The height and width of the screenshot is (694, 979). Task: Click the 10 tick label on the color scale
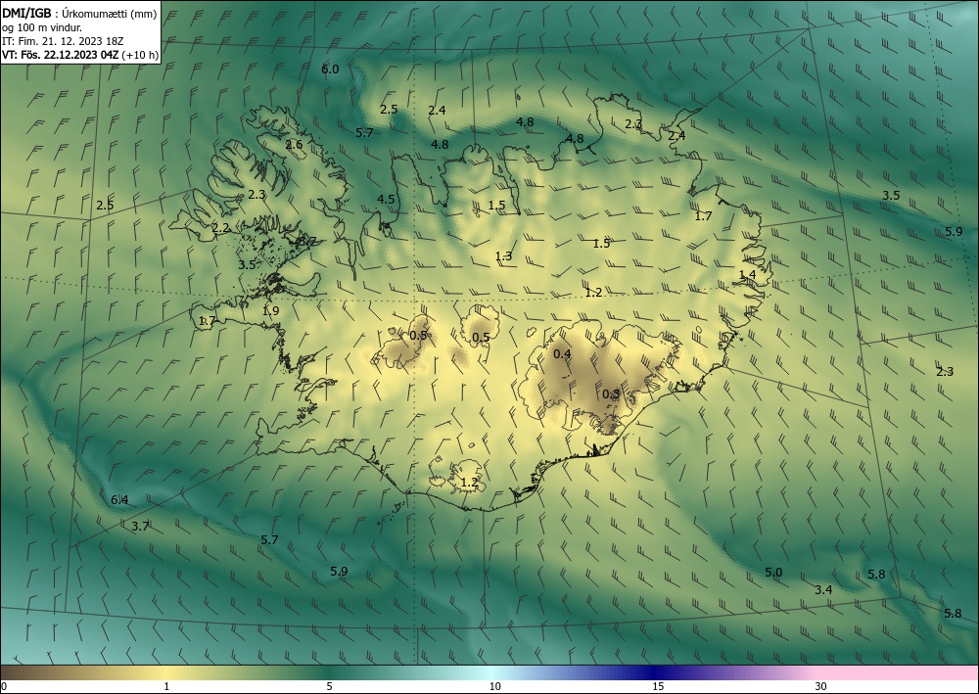(494, 686)
